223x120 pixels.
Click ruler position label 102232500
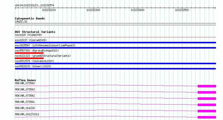(182, 10)
